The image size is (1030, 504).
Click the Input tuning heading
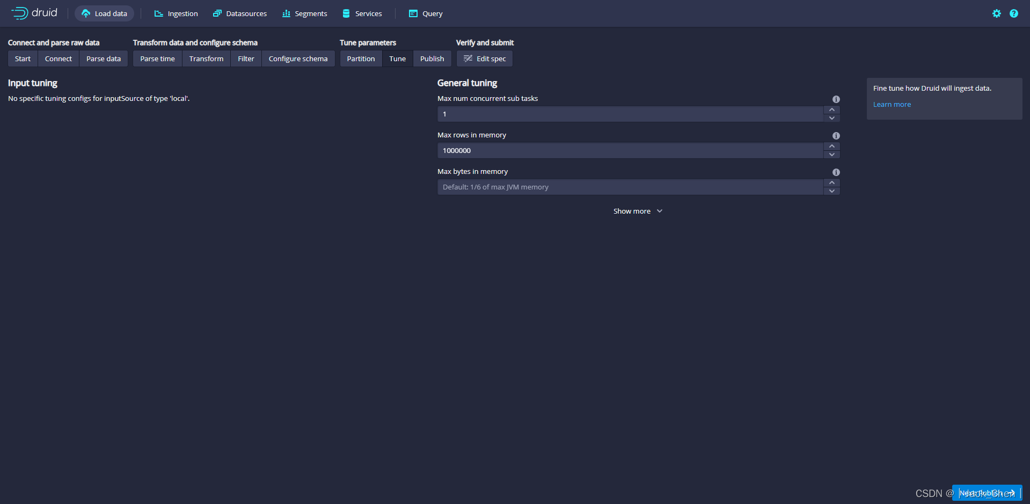pyautogui.click(x=33, y=83)
